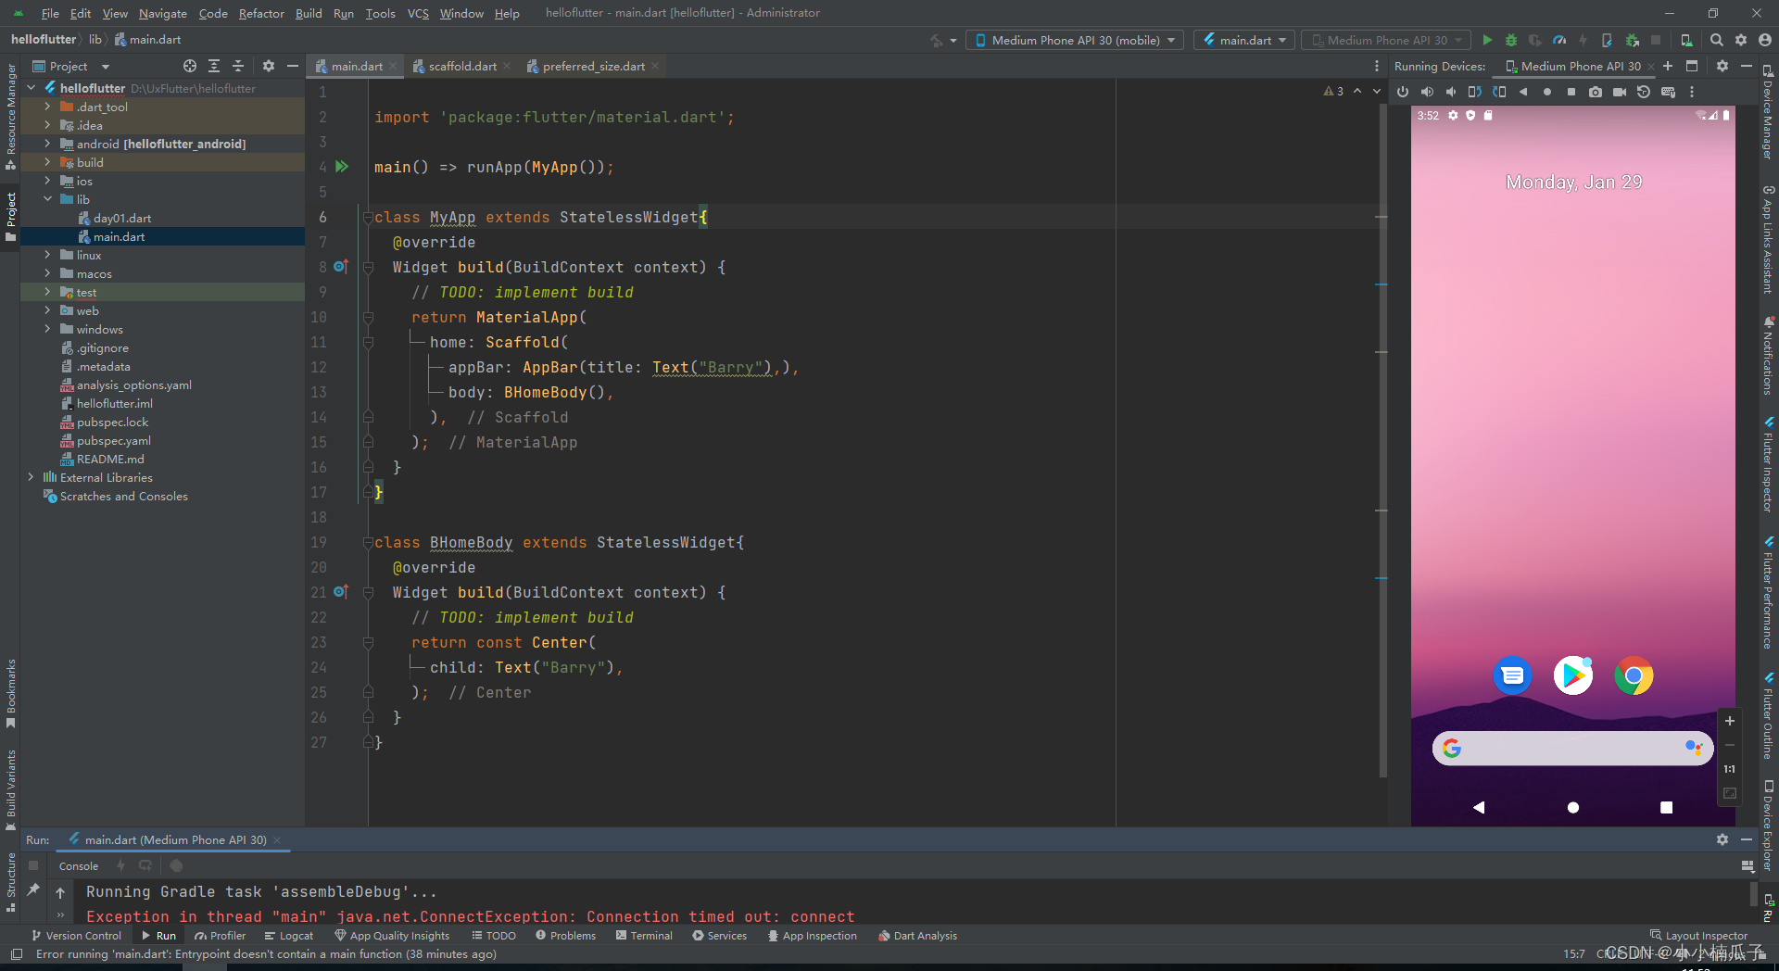Start emulator screen recording with video icon
This screenshot has width=1779, height=971.
tap(1620, 92)
